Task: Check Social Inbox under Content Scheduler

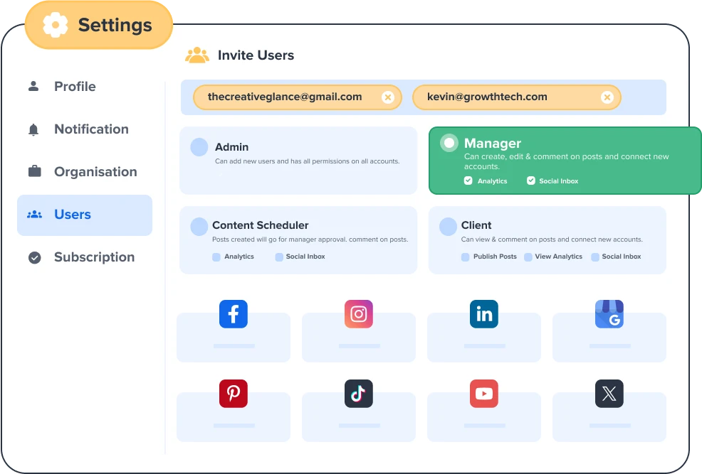Action: click(x=279, y=257)
